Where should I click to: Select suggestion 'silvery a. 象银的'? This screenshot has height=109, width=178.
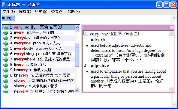tap(38, 81)
